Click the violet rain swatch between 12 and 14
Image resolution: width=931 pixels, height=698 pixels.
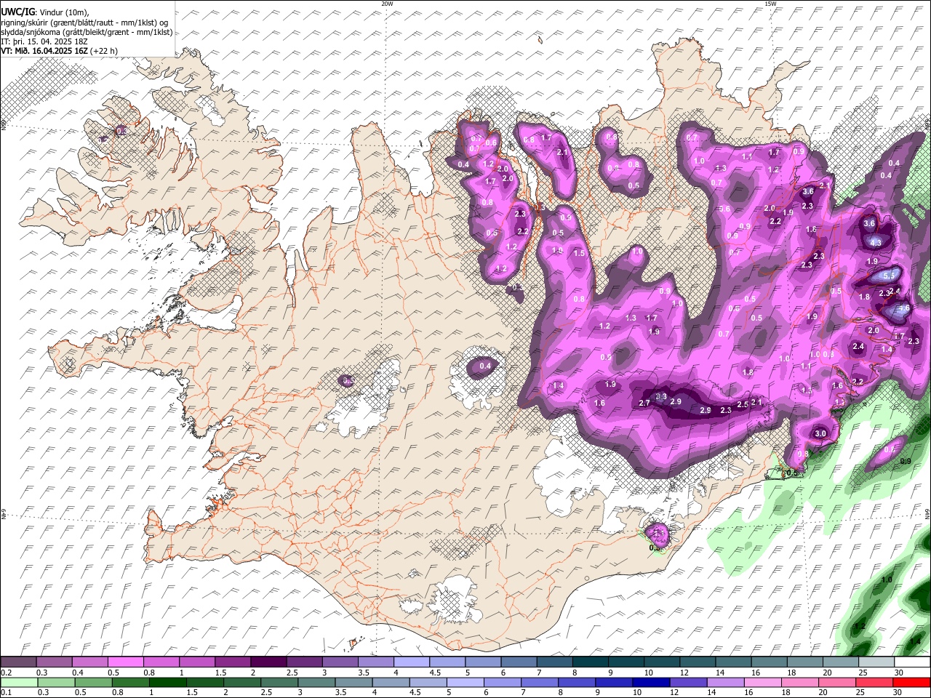(689, 682)
